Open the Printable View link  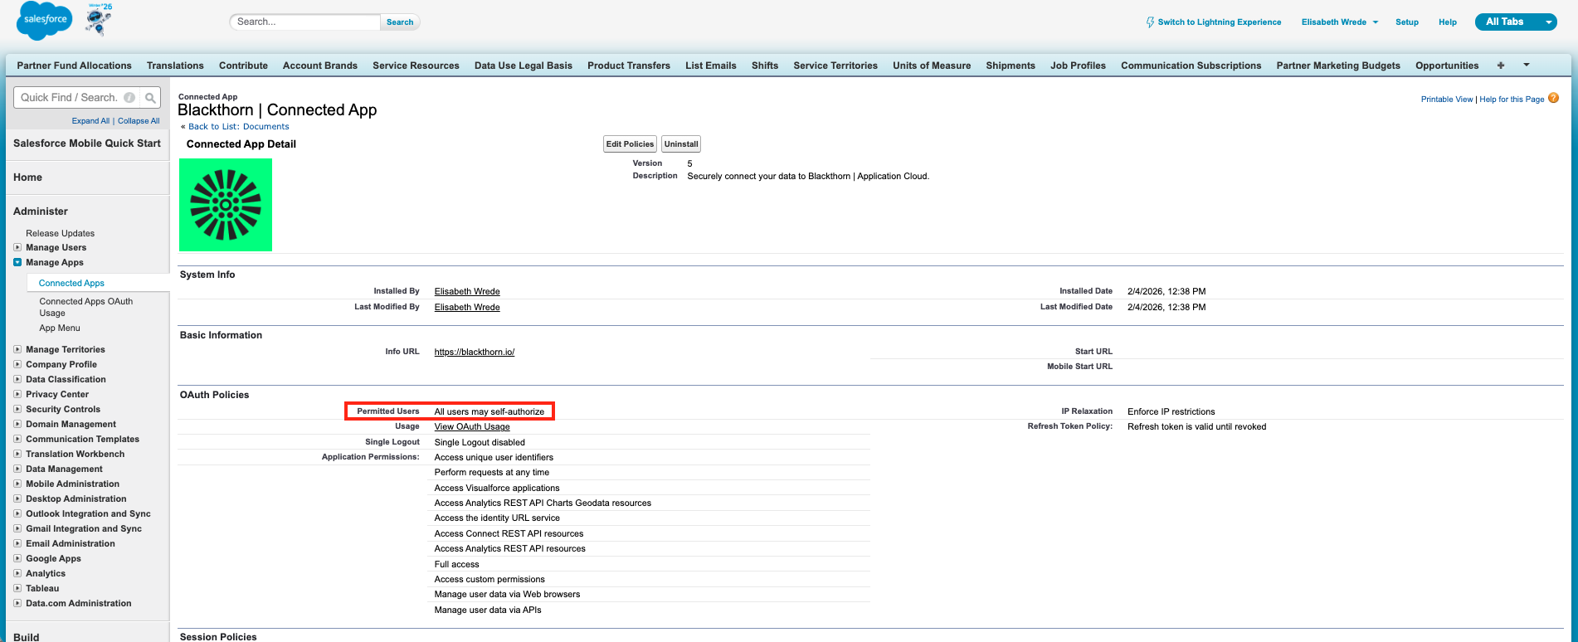[x=1447, y=100]
